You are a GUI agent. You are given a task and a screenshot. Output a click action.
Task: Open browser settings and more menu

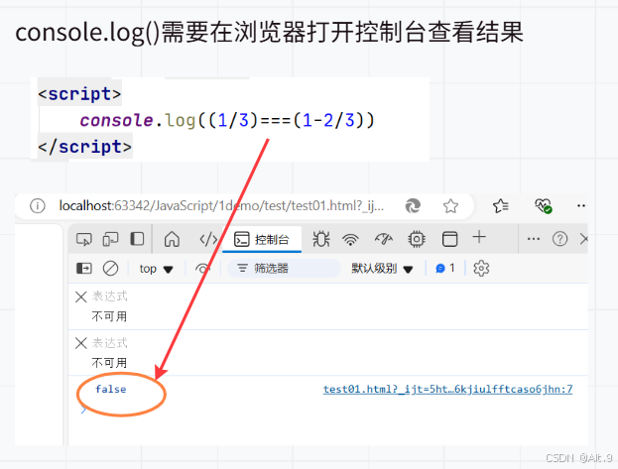581,205
